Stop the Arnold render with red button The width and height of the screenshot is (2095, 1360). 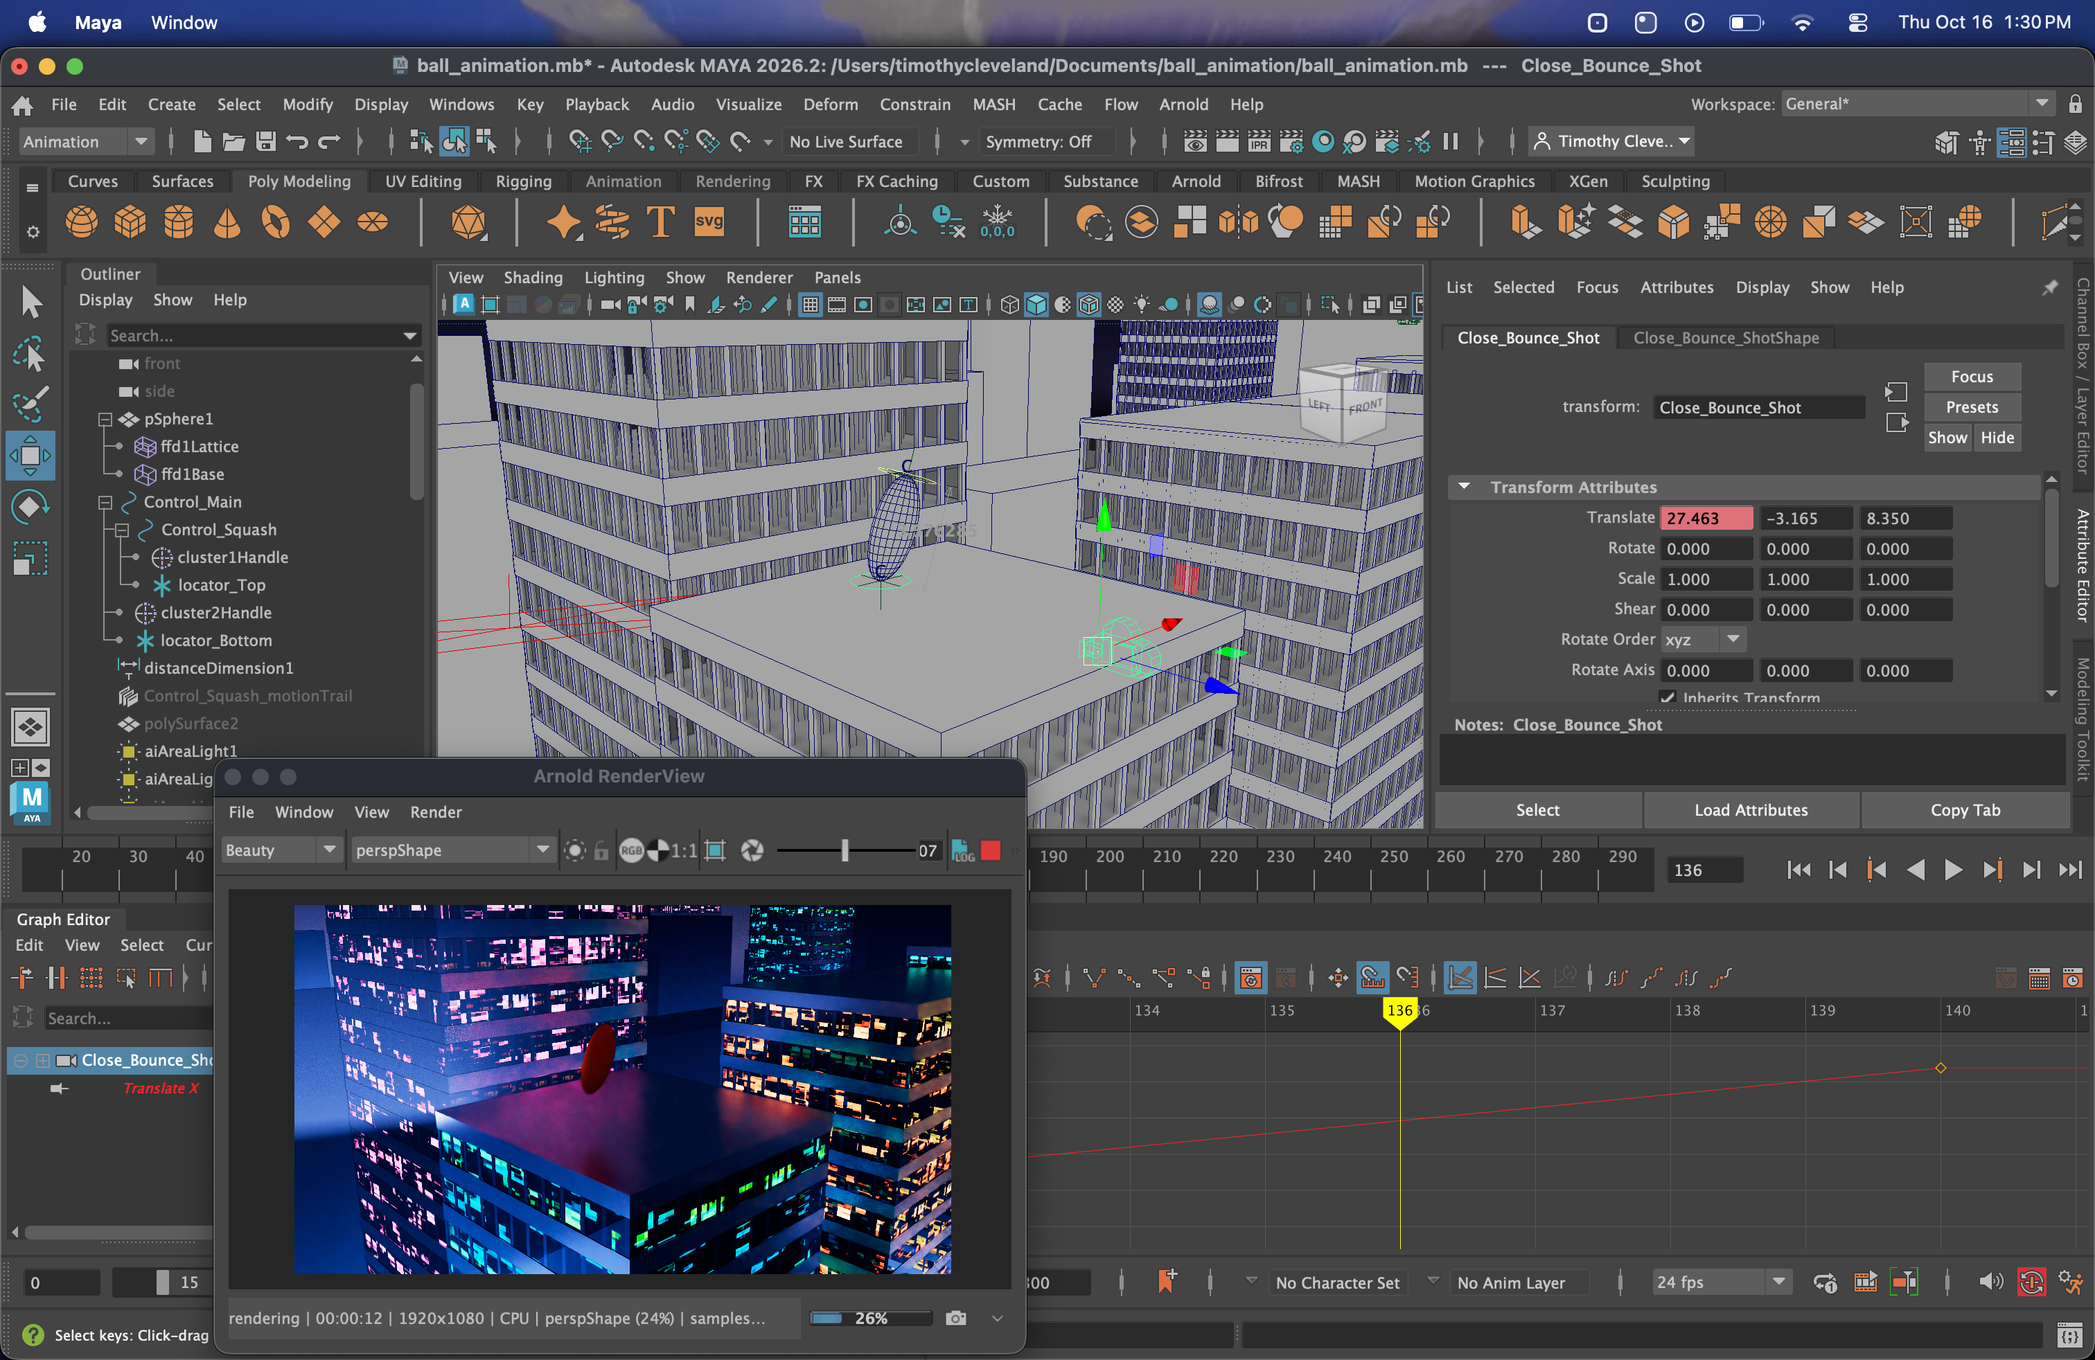tap(990, 850)
